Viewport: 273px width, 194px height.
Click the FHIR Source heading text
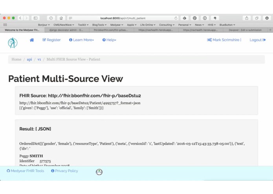[80, 96]
